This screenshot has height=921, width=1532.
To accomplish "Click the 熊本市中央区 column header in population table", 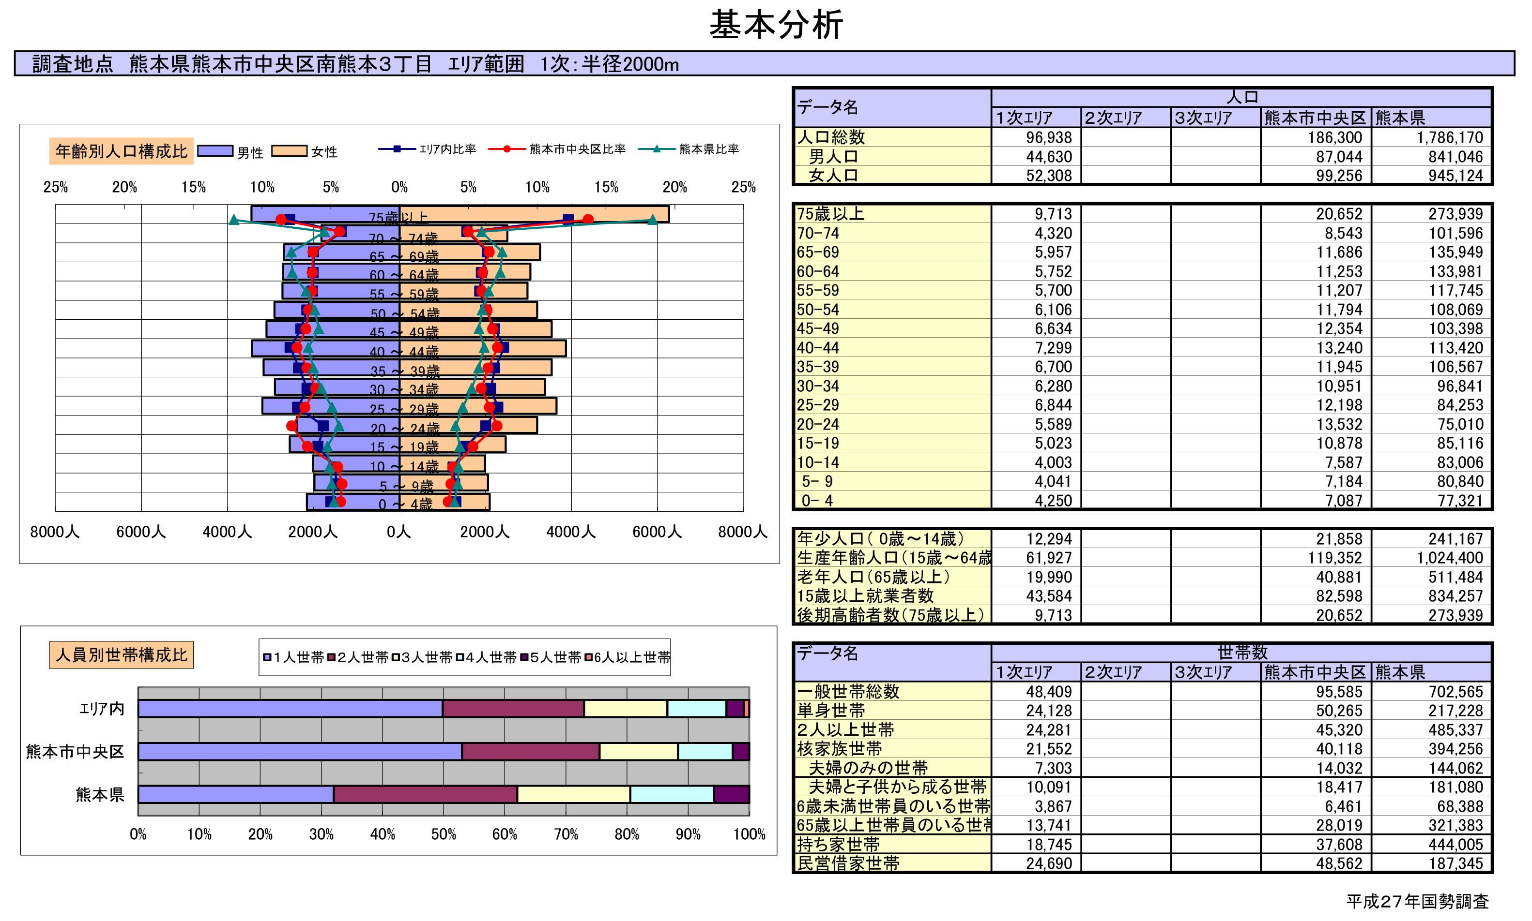I will (1316, 117).
